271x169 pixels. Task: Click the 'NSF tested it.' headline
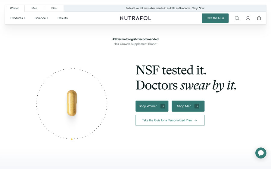(x=171, y=70)
